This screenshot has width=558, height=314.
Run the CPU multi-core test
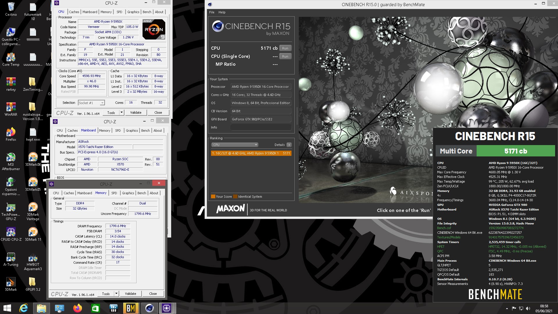pyautogui.click(x=285, y=48)
